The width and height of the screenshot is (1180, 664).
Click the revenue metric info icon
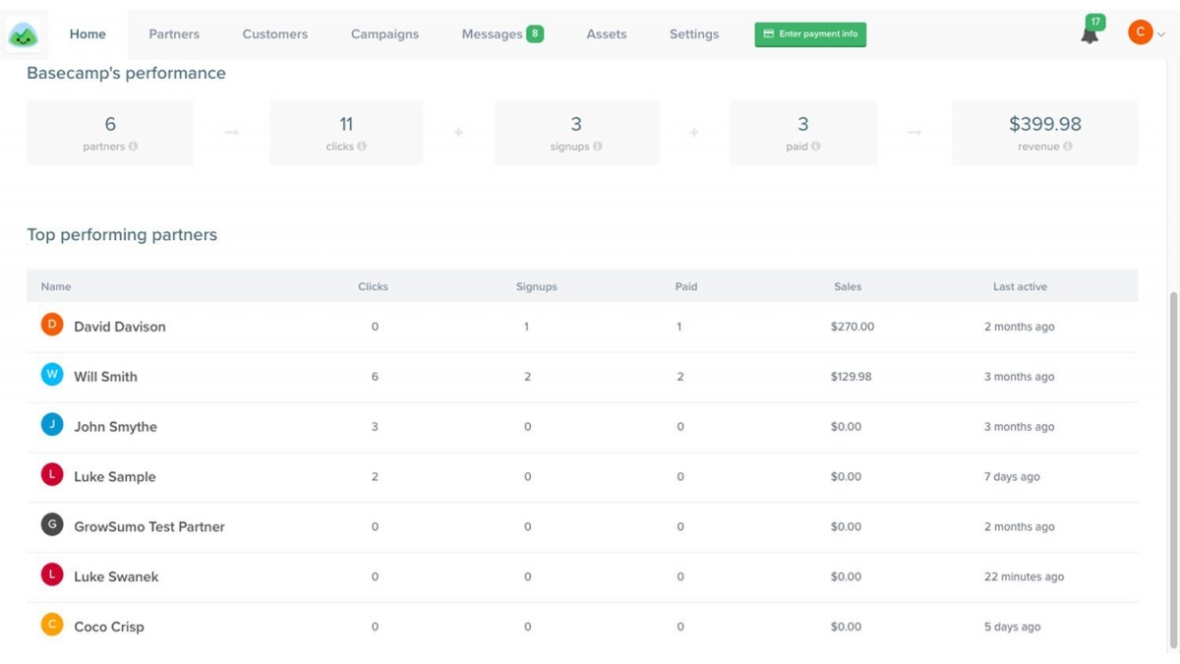click(1072, 146)
